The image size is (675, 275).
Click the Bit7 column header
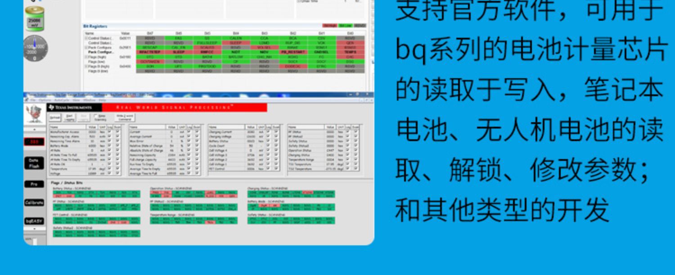coord(150,33)
